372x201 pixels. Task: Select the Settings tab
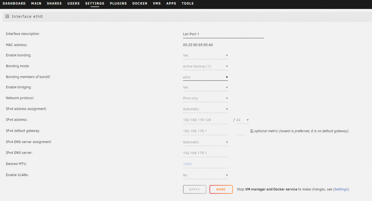tap(94, 4)
